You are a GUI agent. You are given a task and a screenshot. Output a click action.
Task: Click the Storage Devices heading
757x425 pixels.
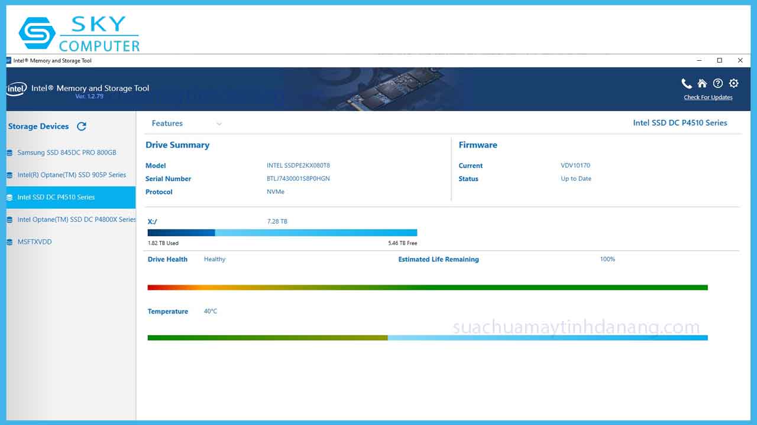38,126
